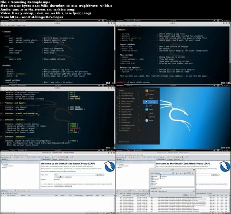Close the ZAP Save dialog
The height and width of the screenshot is (214, 231).
point(194,170)
